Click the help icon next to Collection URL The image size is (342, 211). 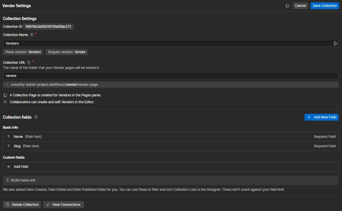click(29, 63)
